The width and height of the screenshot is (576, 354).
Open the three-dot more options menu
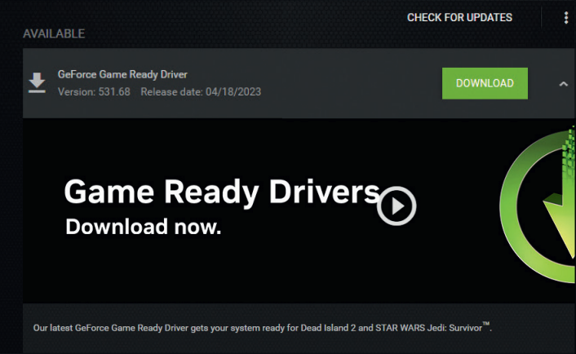tap(566, 18)
